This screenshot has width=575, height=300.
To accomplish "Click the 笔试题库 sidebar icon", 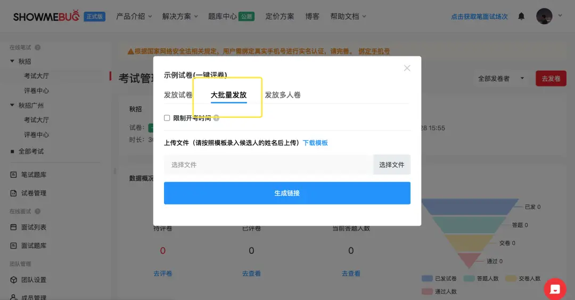I will pyautogui.click(x=13, y=175).
